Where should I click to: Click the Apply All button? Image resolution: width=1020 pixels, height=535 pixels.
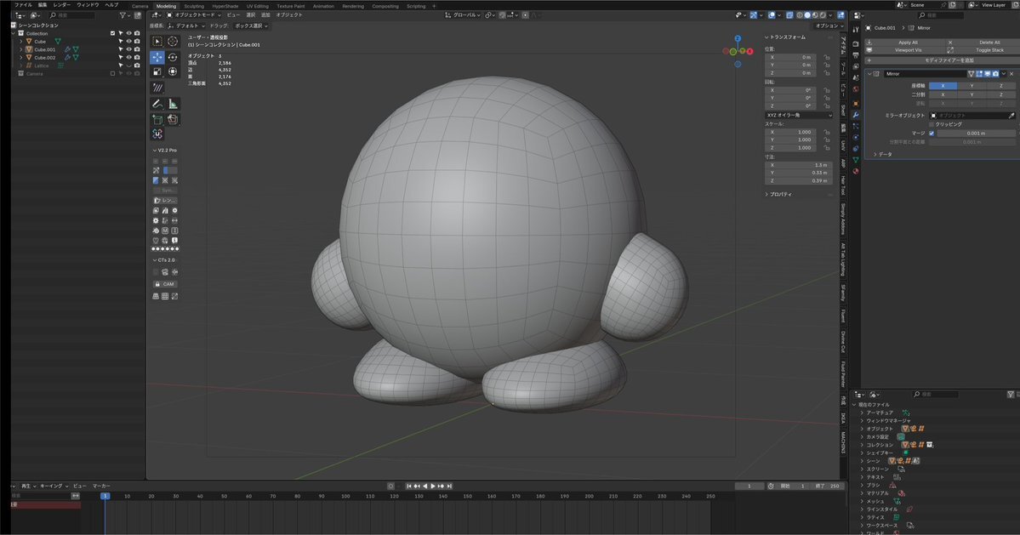[907, 42]
